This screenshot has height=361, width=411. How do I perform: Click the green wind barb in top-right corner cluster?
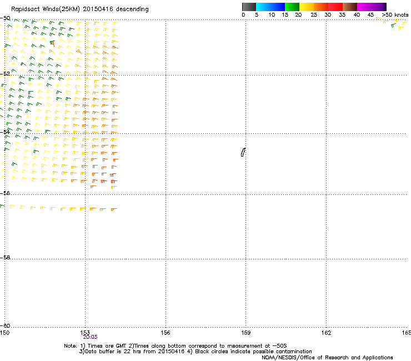pyautogui.click(x=393, y=26)
